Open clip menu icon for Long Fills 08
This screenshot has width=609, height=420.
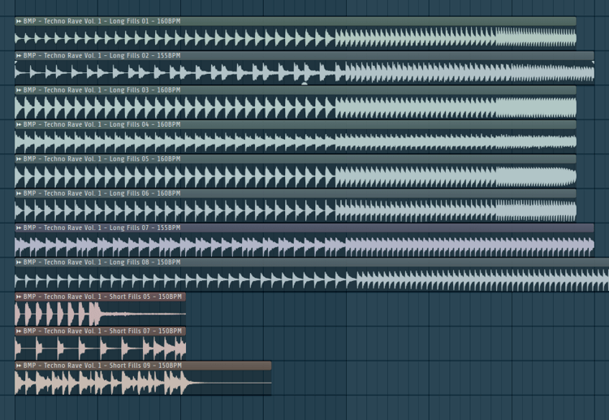click(18, 262)
